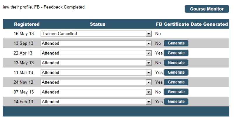Screen dimensions: 234x121
Task: Generate certificate for 14 Feb 13 registration
Action: pos(176,101)
